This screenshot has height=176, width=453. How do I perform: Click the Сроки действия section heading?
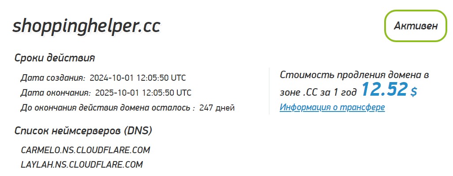point(55,58)
